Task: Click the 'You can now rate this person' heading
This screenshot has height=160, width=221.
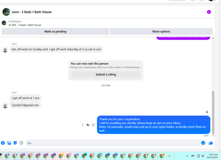Action: pos(90,63)
